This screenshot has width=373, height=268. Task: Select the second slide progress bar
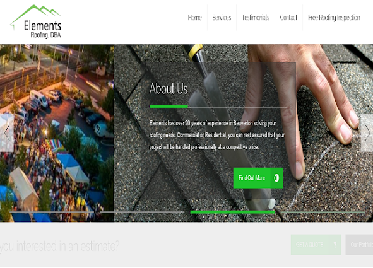click(x=142, y=212)
